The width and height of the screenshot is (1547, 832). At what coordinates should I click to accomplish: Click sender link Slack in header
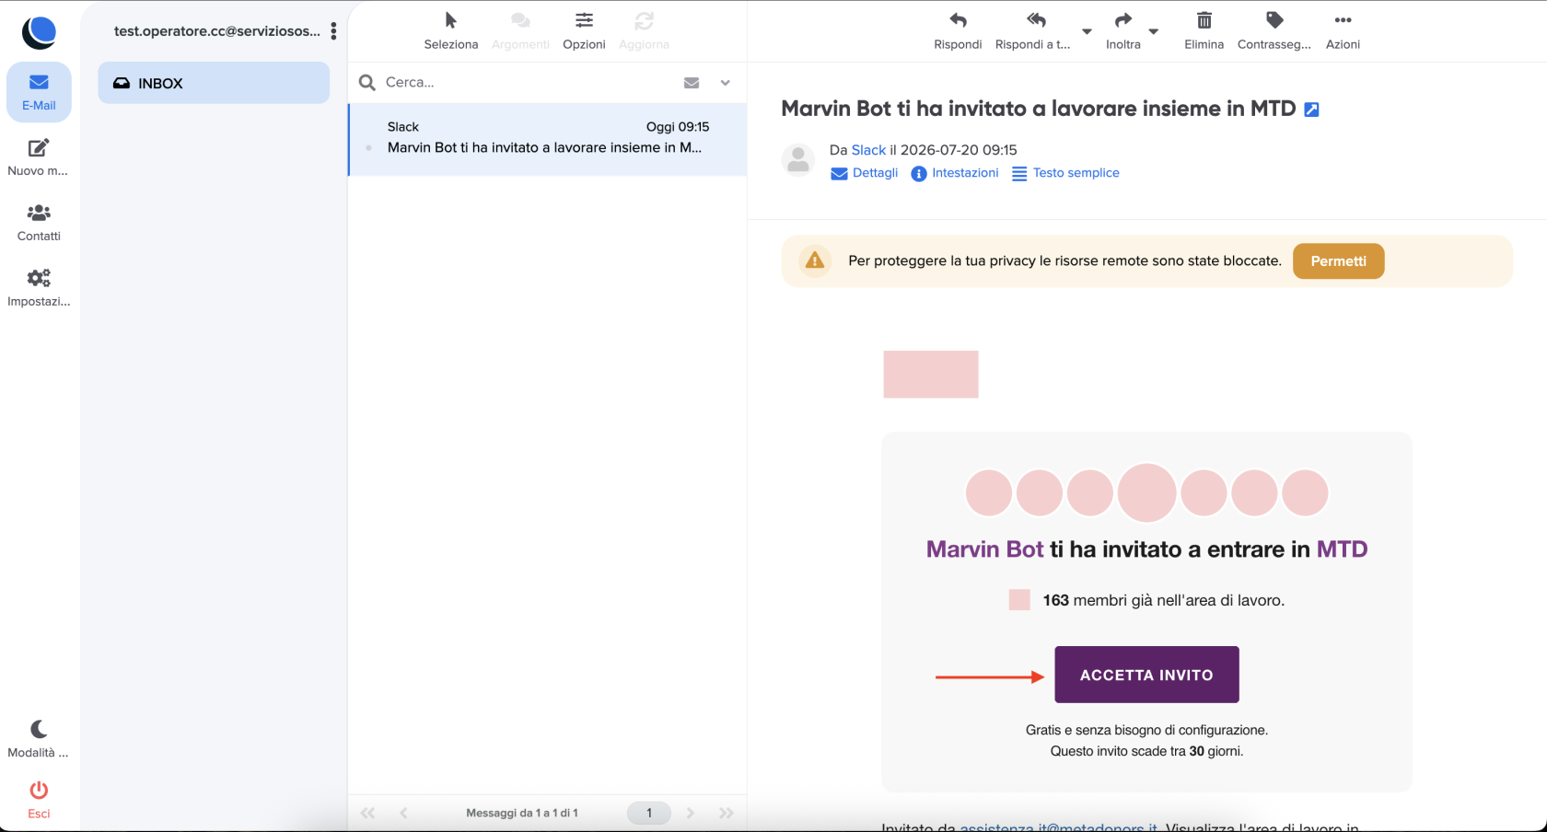click(868, 150)
